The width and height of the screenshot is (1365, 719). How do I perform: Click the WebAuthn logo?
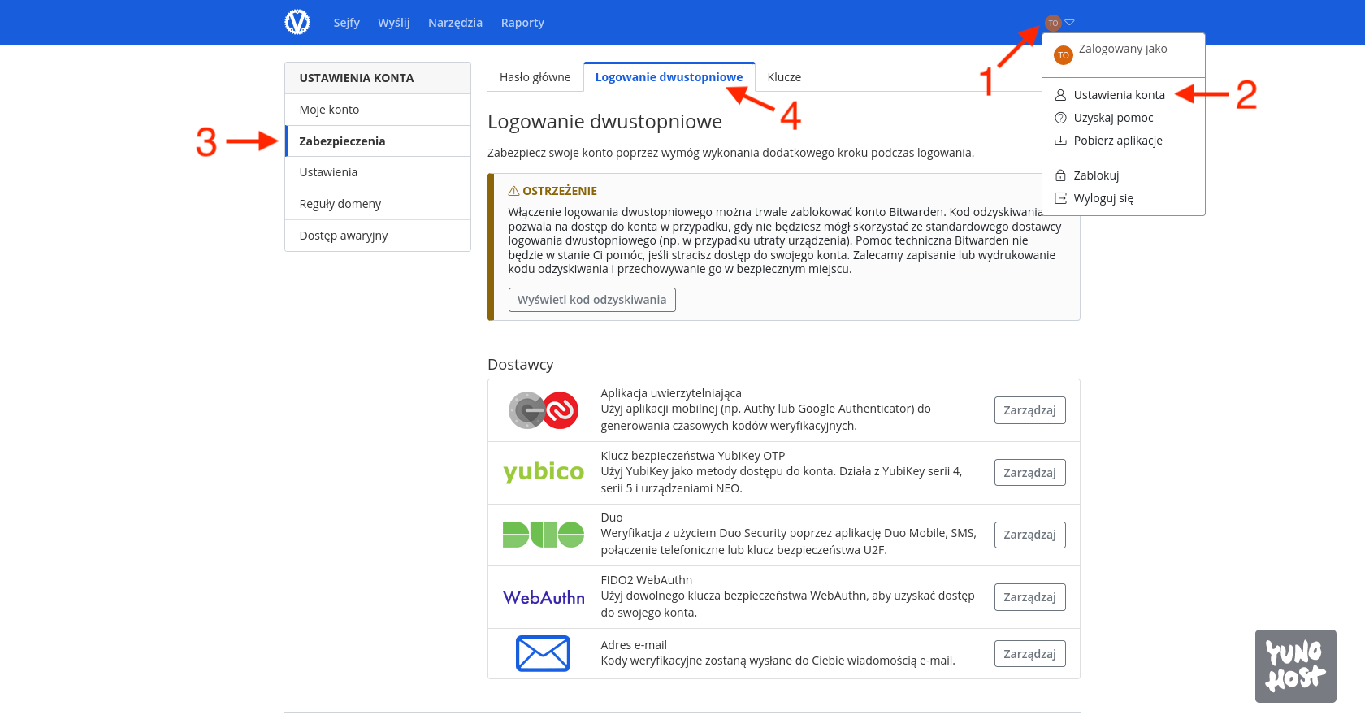544,597
